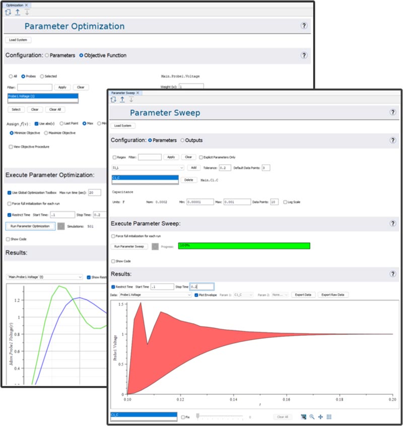Click the help icon for Parameter Optimization header
This screenshot has height=426, width=403.
point(304,26)
